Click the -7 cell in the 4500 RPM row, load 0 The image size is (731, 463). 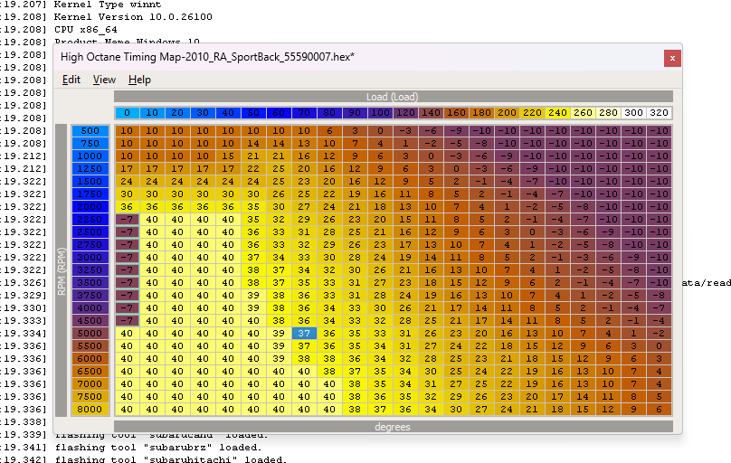pos(127,320)
